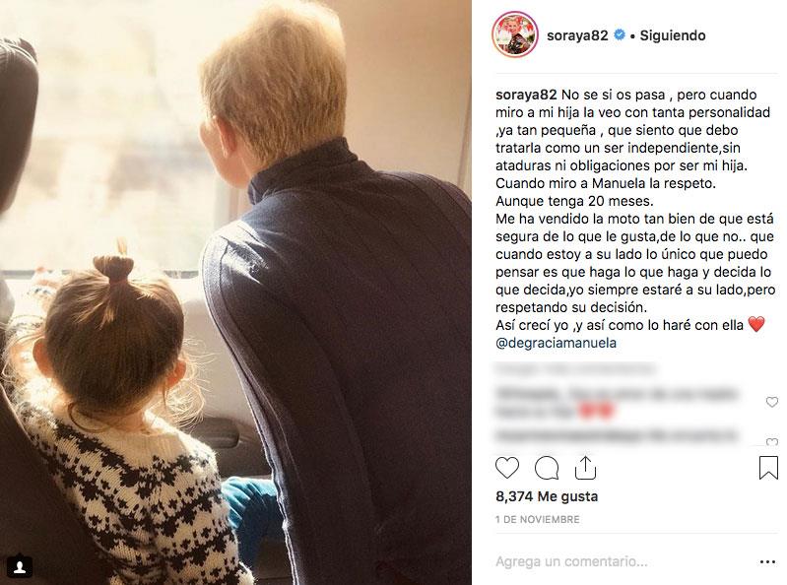Click the red heart emoji in the caption

point(756,325)
